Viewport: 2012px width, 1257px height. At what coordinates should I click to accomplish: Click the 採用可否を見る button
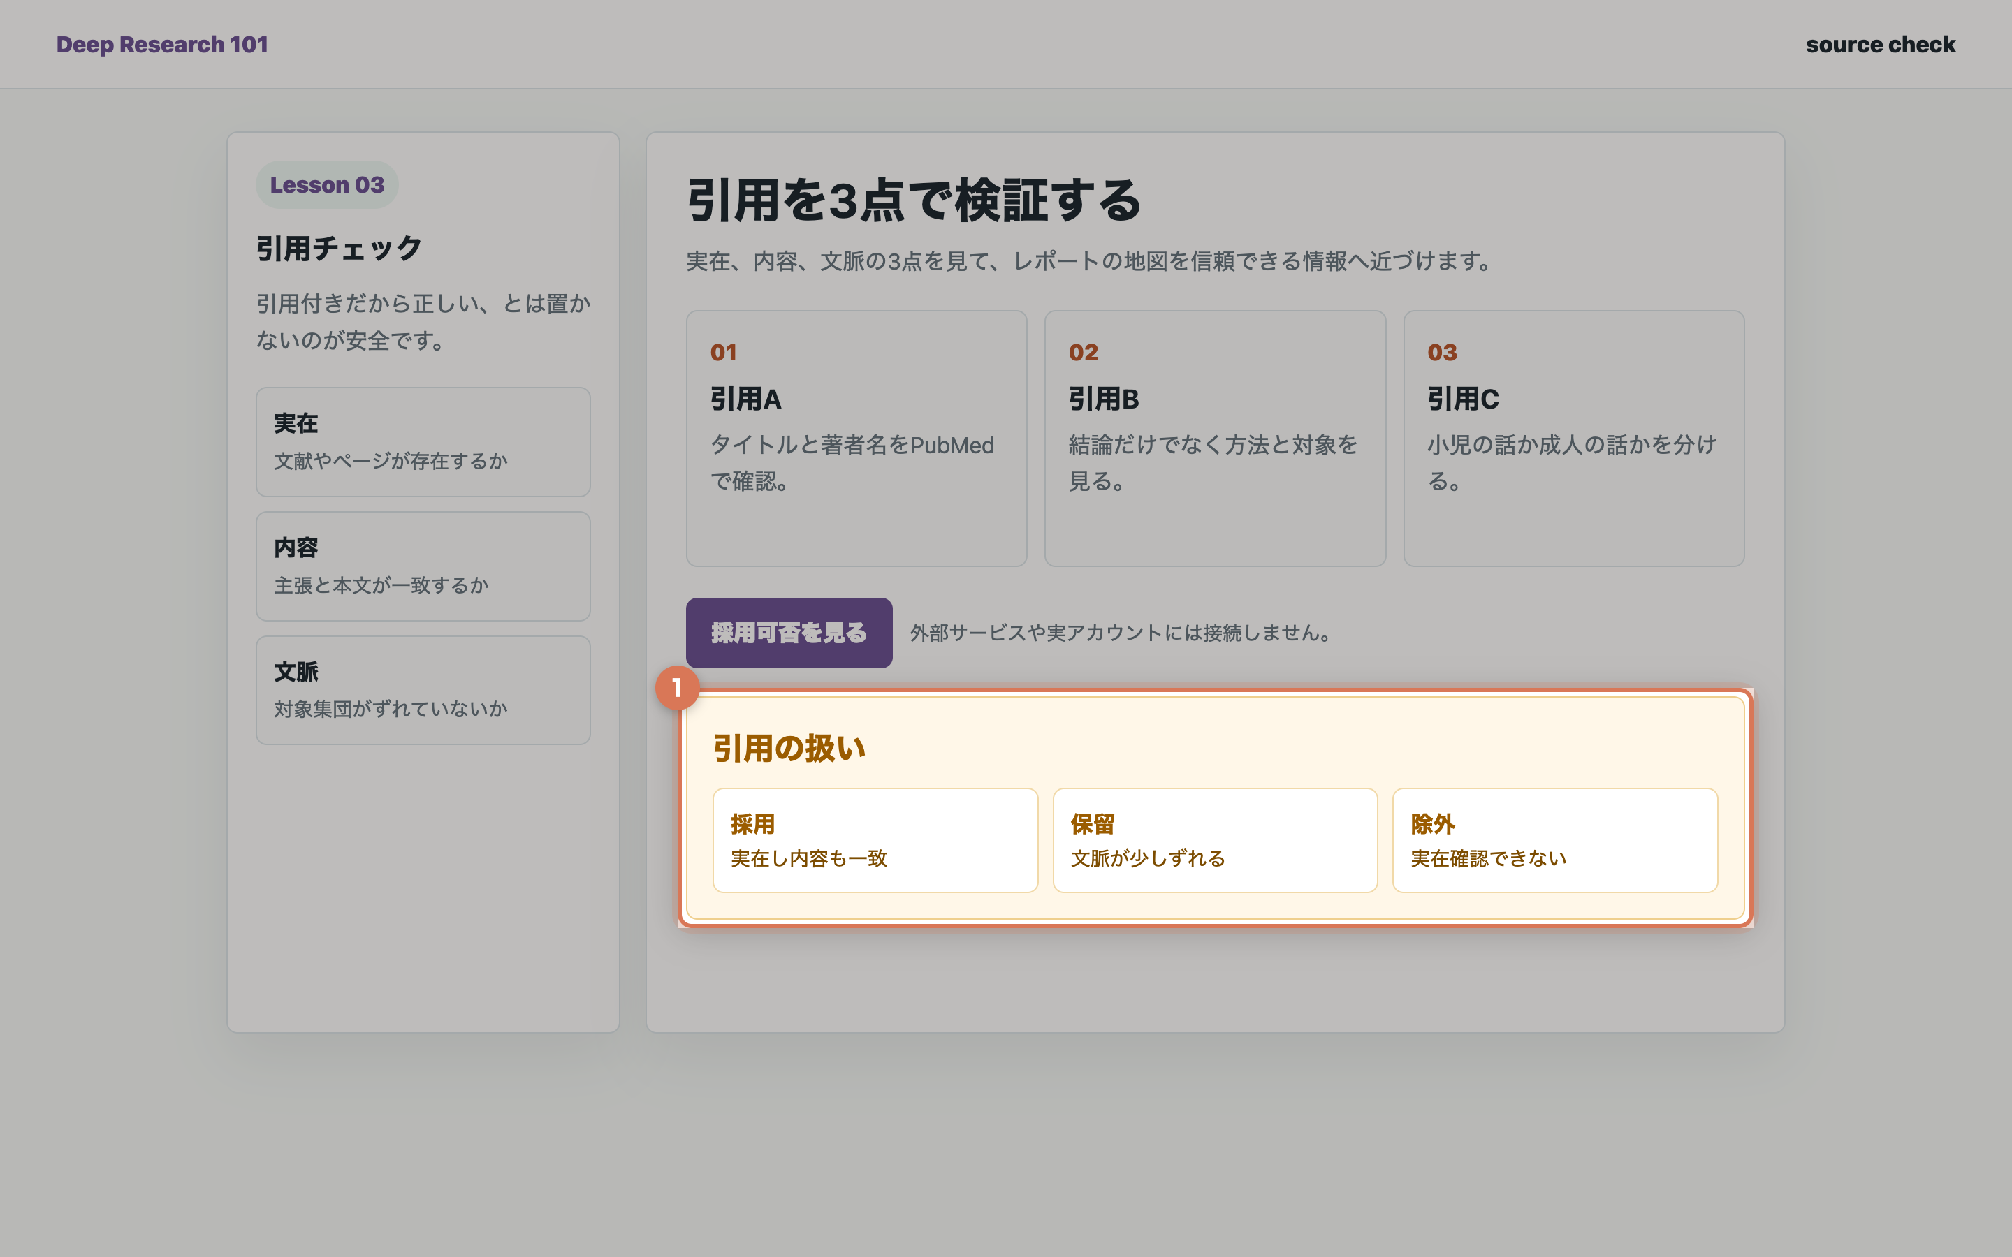[788, 633]
